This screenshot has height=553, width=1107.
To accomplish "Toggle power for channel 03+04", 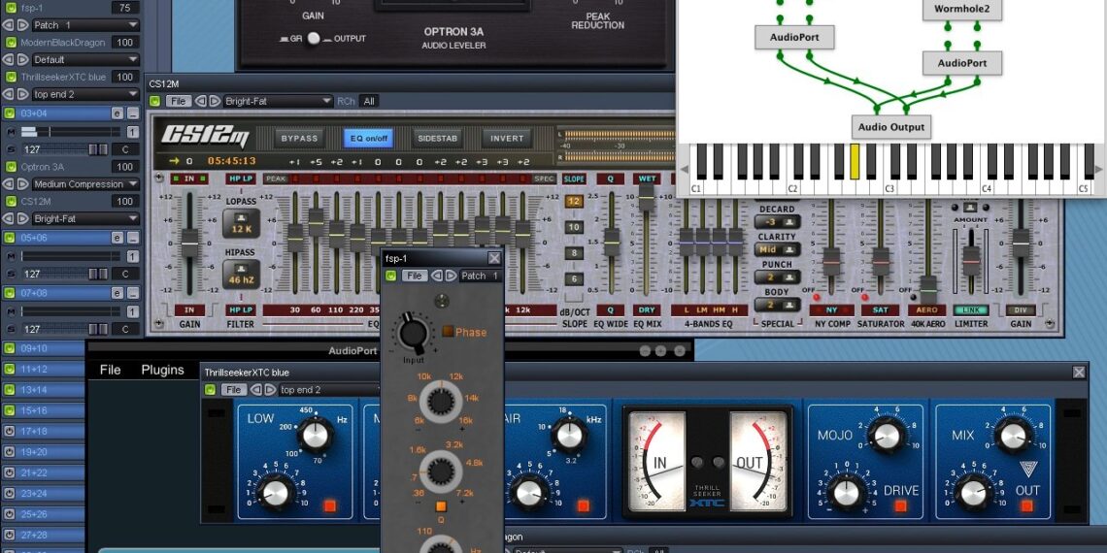I will [10, 113].
